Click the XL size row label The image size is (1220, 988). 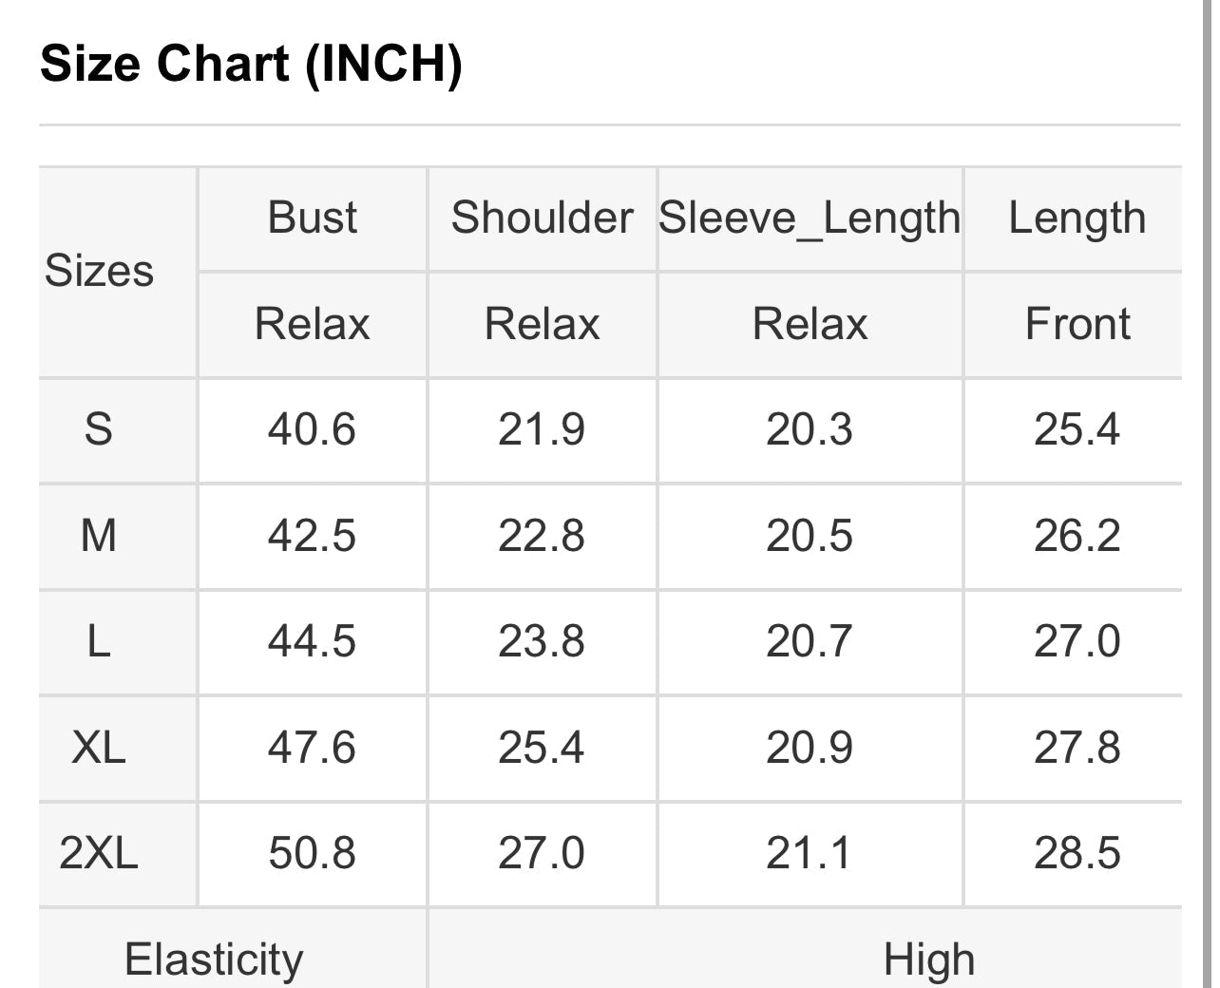[99, 748]
